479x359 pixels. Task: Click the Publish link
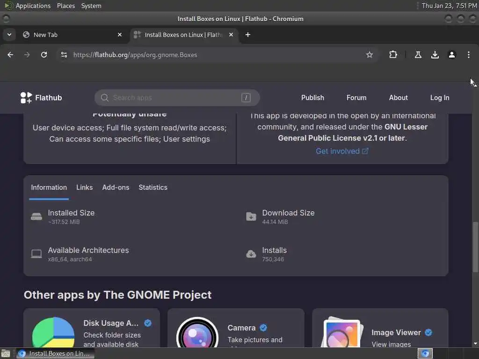click(312, 98)
